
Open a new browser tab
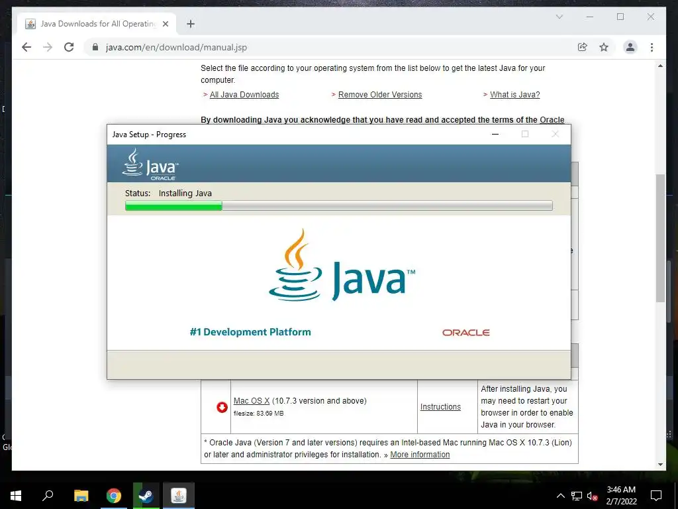pos(191,24)
